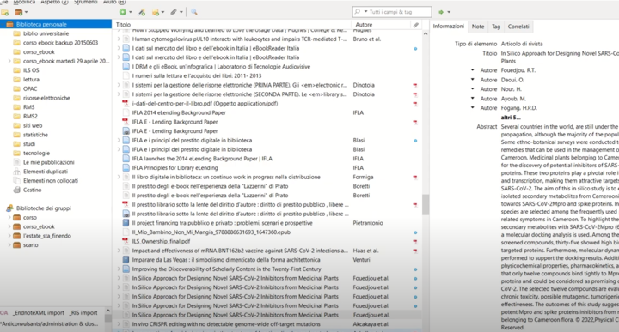Click webpage icon of IFLA Principles for Library eLending
The image size is (619, 332).
click(126, 168)
